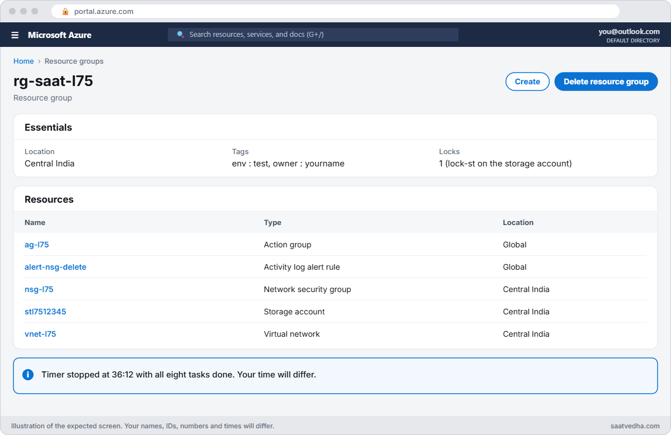671x435 pixels.
Task: Focus the Search resources, services, and docs field
Action: tap(313, 35)
